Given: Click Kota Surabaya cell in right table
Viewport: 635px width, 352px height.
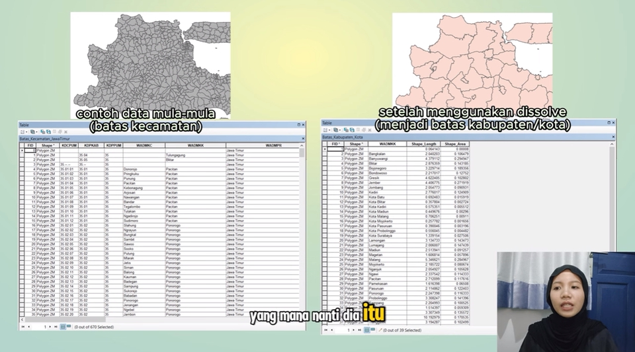Looking at the screenshot, I should [x=388, y=236].
